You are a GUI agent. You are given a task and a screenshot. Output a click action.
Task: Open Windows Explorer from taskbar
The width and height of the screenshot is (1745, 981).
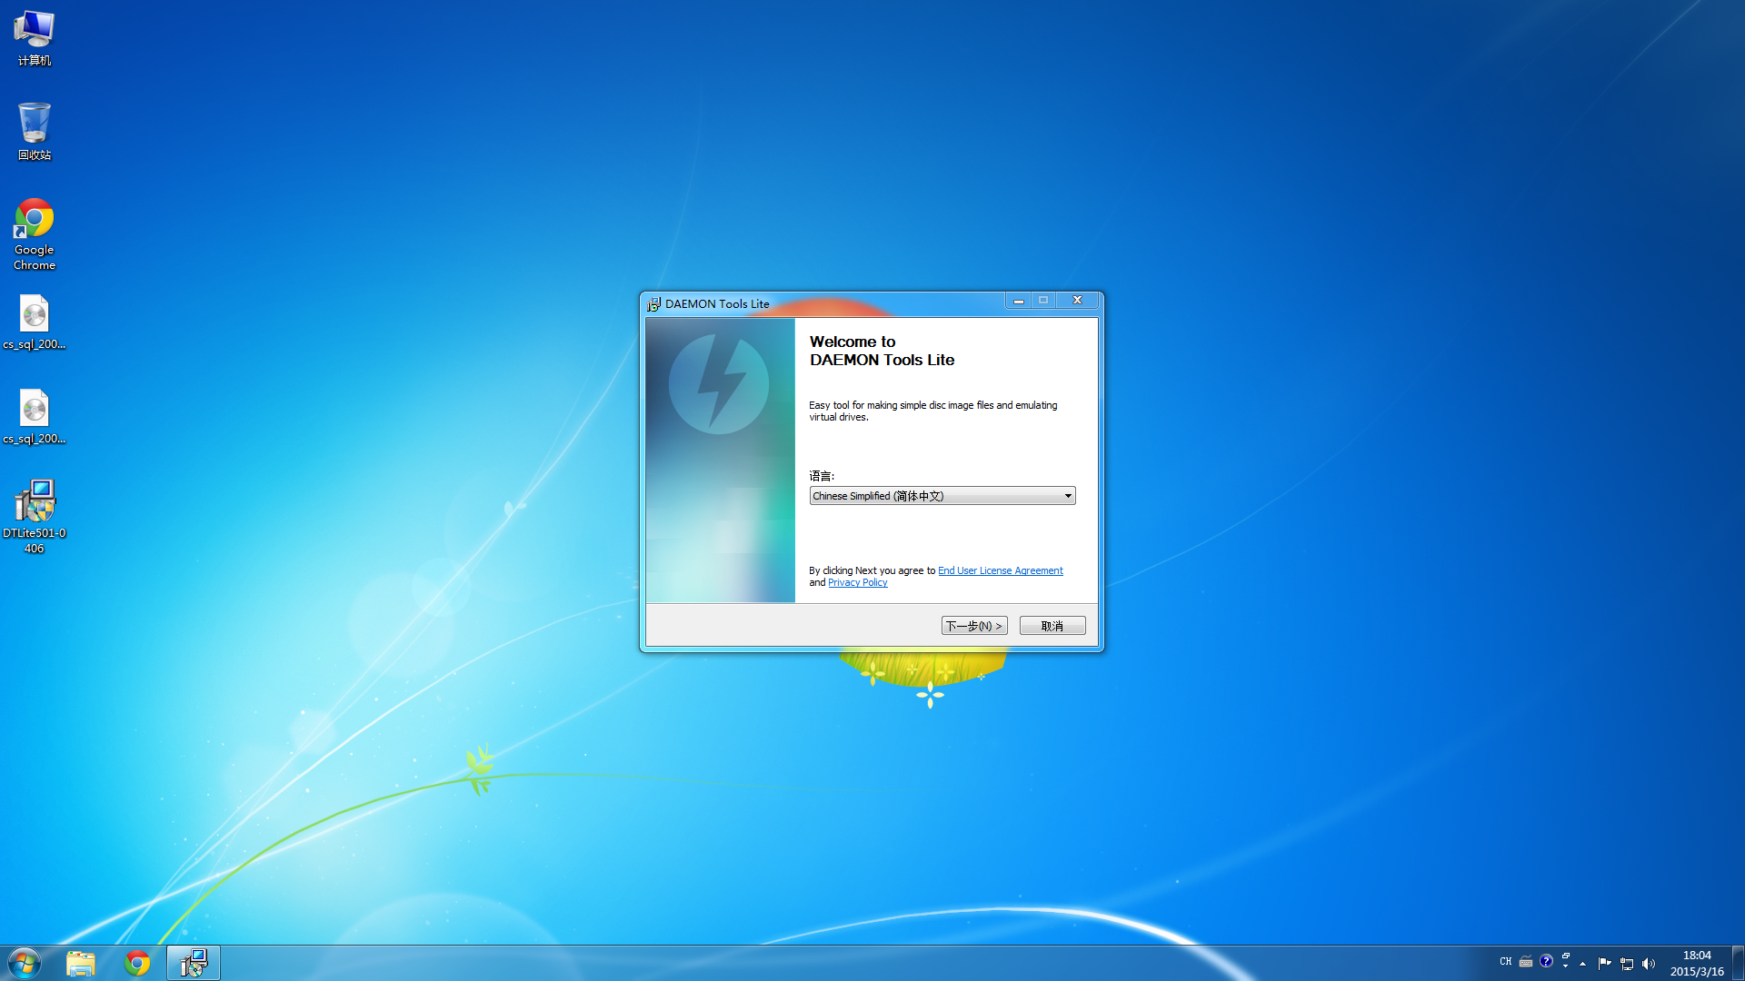pyautogui.click(x=81, y=963)
